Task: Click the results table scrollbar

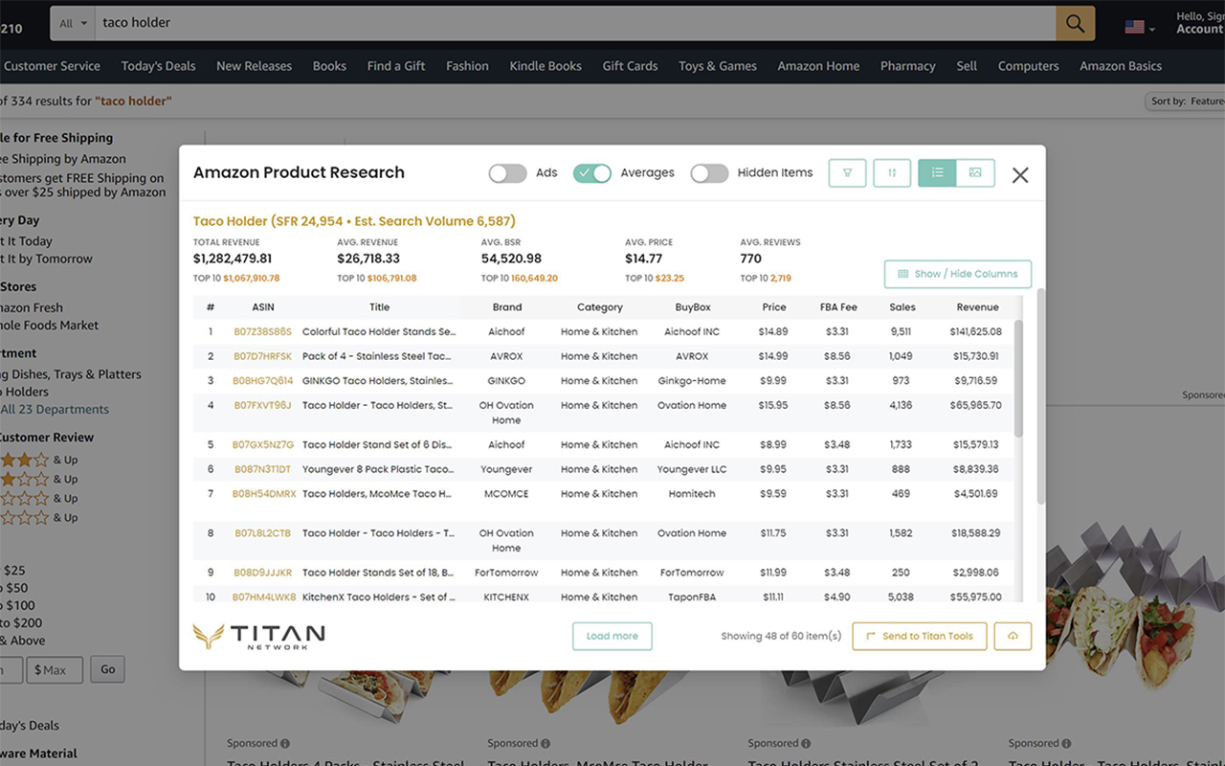Action: point(1018,378)
